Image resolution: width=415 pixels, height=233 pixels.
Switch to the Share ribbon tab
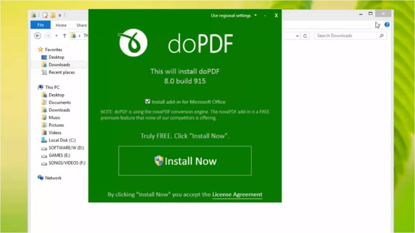coord(81,25)
